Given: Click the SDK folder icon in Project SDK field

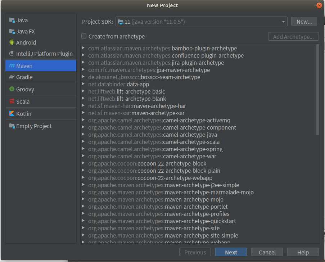Looking at the screenshot, I should coord(121,22).
